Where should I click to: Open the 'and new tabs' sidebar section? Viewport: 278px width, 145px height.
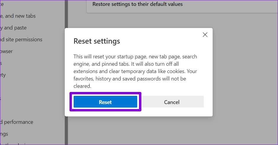pos(18,16)
